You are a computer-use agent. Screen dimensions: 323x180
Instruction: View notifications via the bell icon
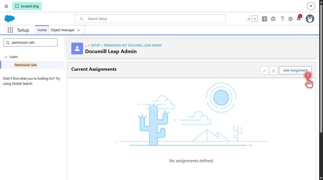pyautogui.click(x=299, y=18)
